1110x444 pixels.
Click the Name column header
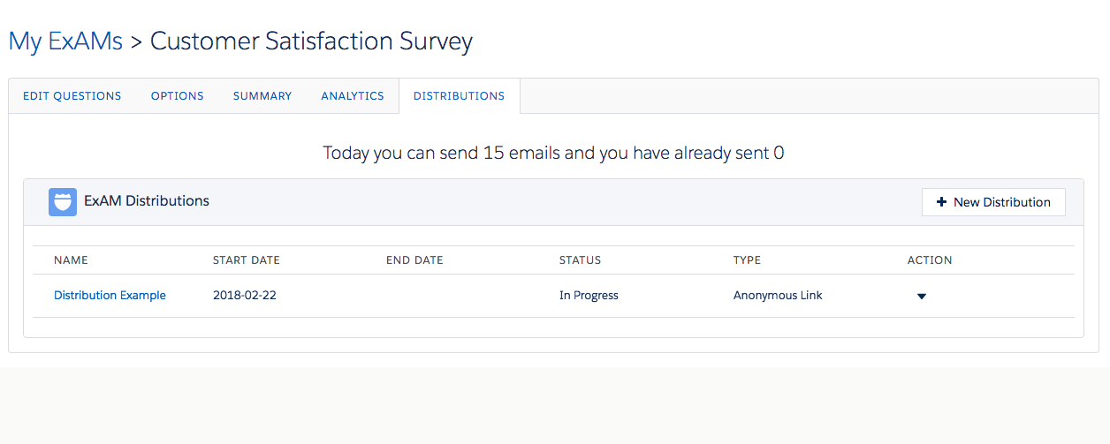point(71,260)
